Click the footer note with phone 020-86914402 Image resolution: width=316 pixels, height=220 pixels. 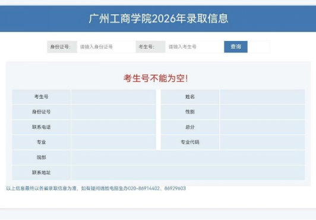[x=96, y=188]
